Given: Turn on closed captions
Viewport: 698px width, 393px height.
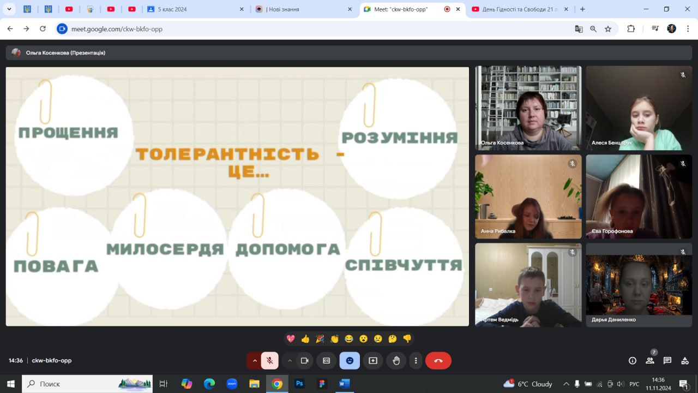Looking at the screenshot, I should pyautogui.click(x=327, y=361).
